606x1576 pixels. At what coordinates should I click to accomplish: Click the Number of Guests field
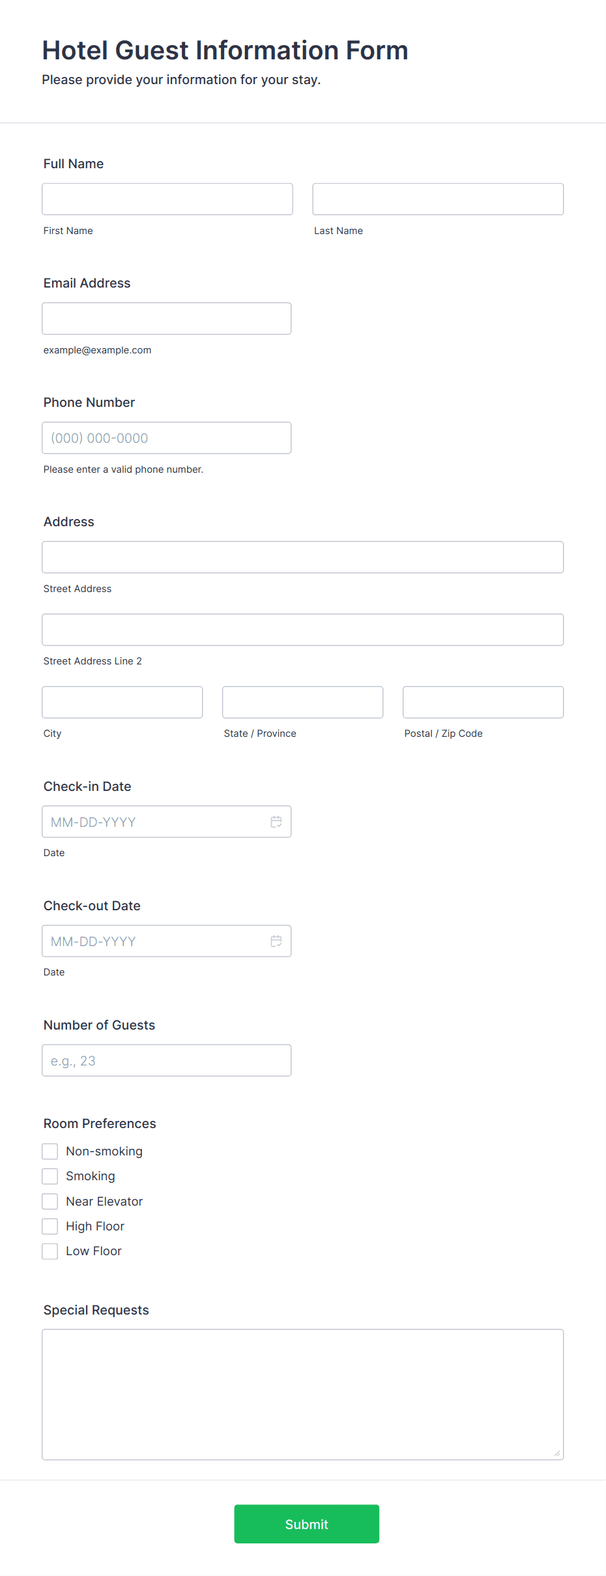pos(167,1060)
